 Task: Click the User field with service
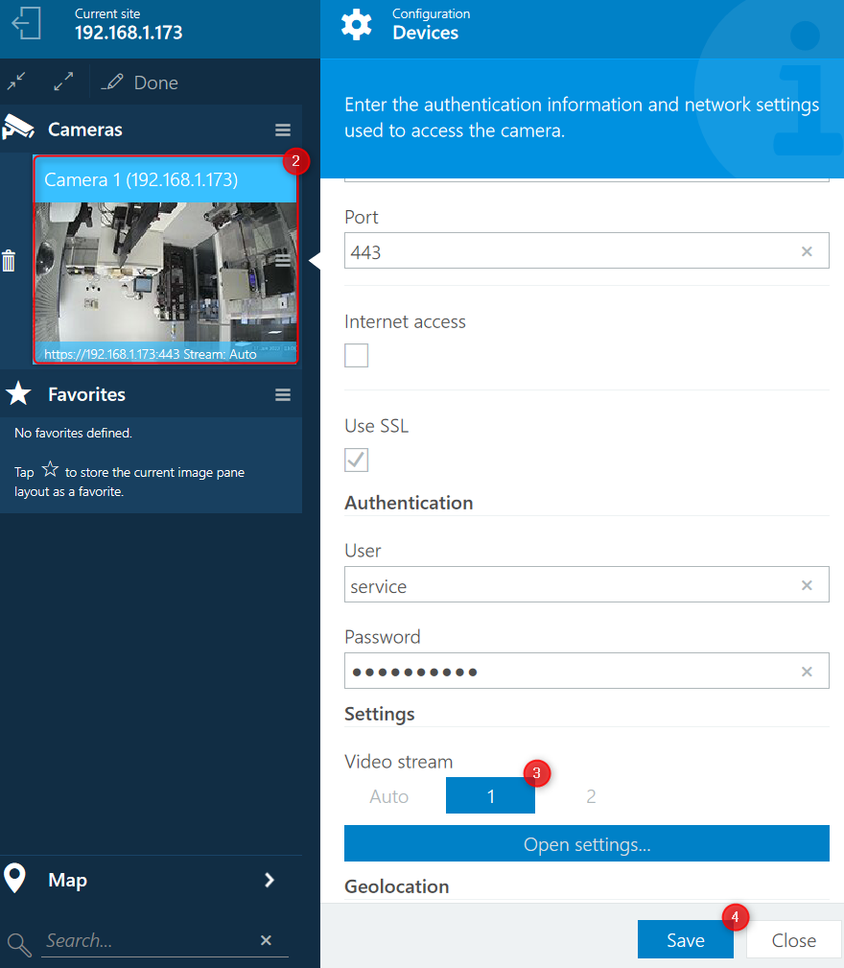click(x=587, y=584)
